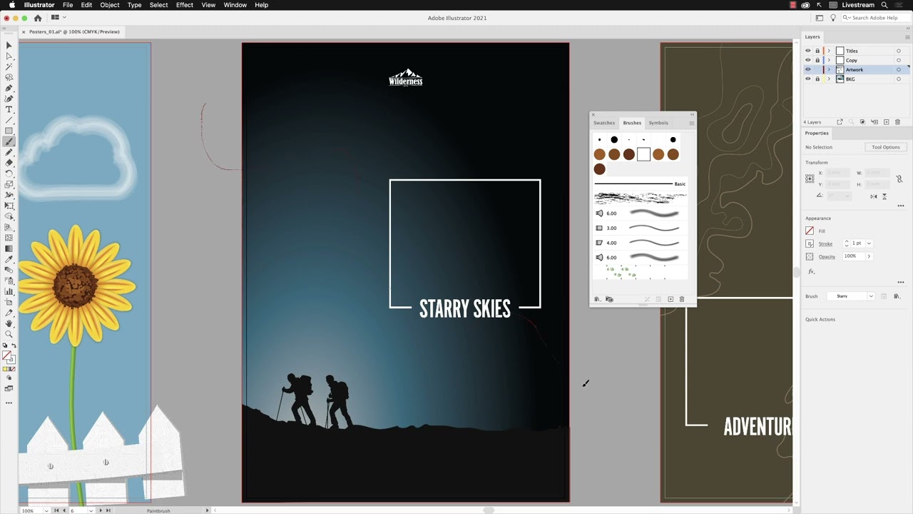Select the Magic Wand tool

[x=9, y=66]
